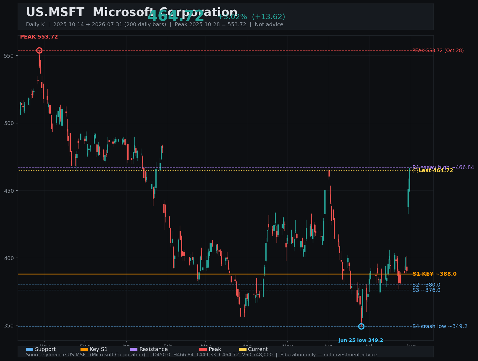Image resolution: width=478 pixels, height=361 pixels.
Task: Click the 'Jun 25 low 349.2' annotation
Action: pos(361,340)
